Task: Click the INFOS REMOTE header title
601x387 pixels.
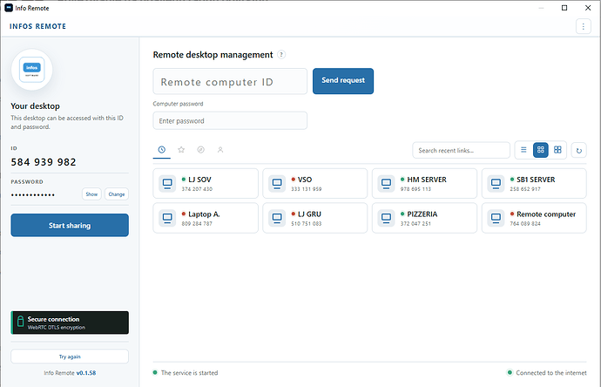Action: click(x=38, y=26)
